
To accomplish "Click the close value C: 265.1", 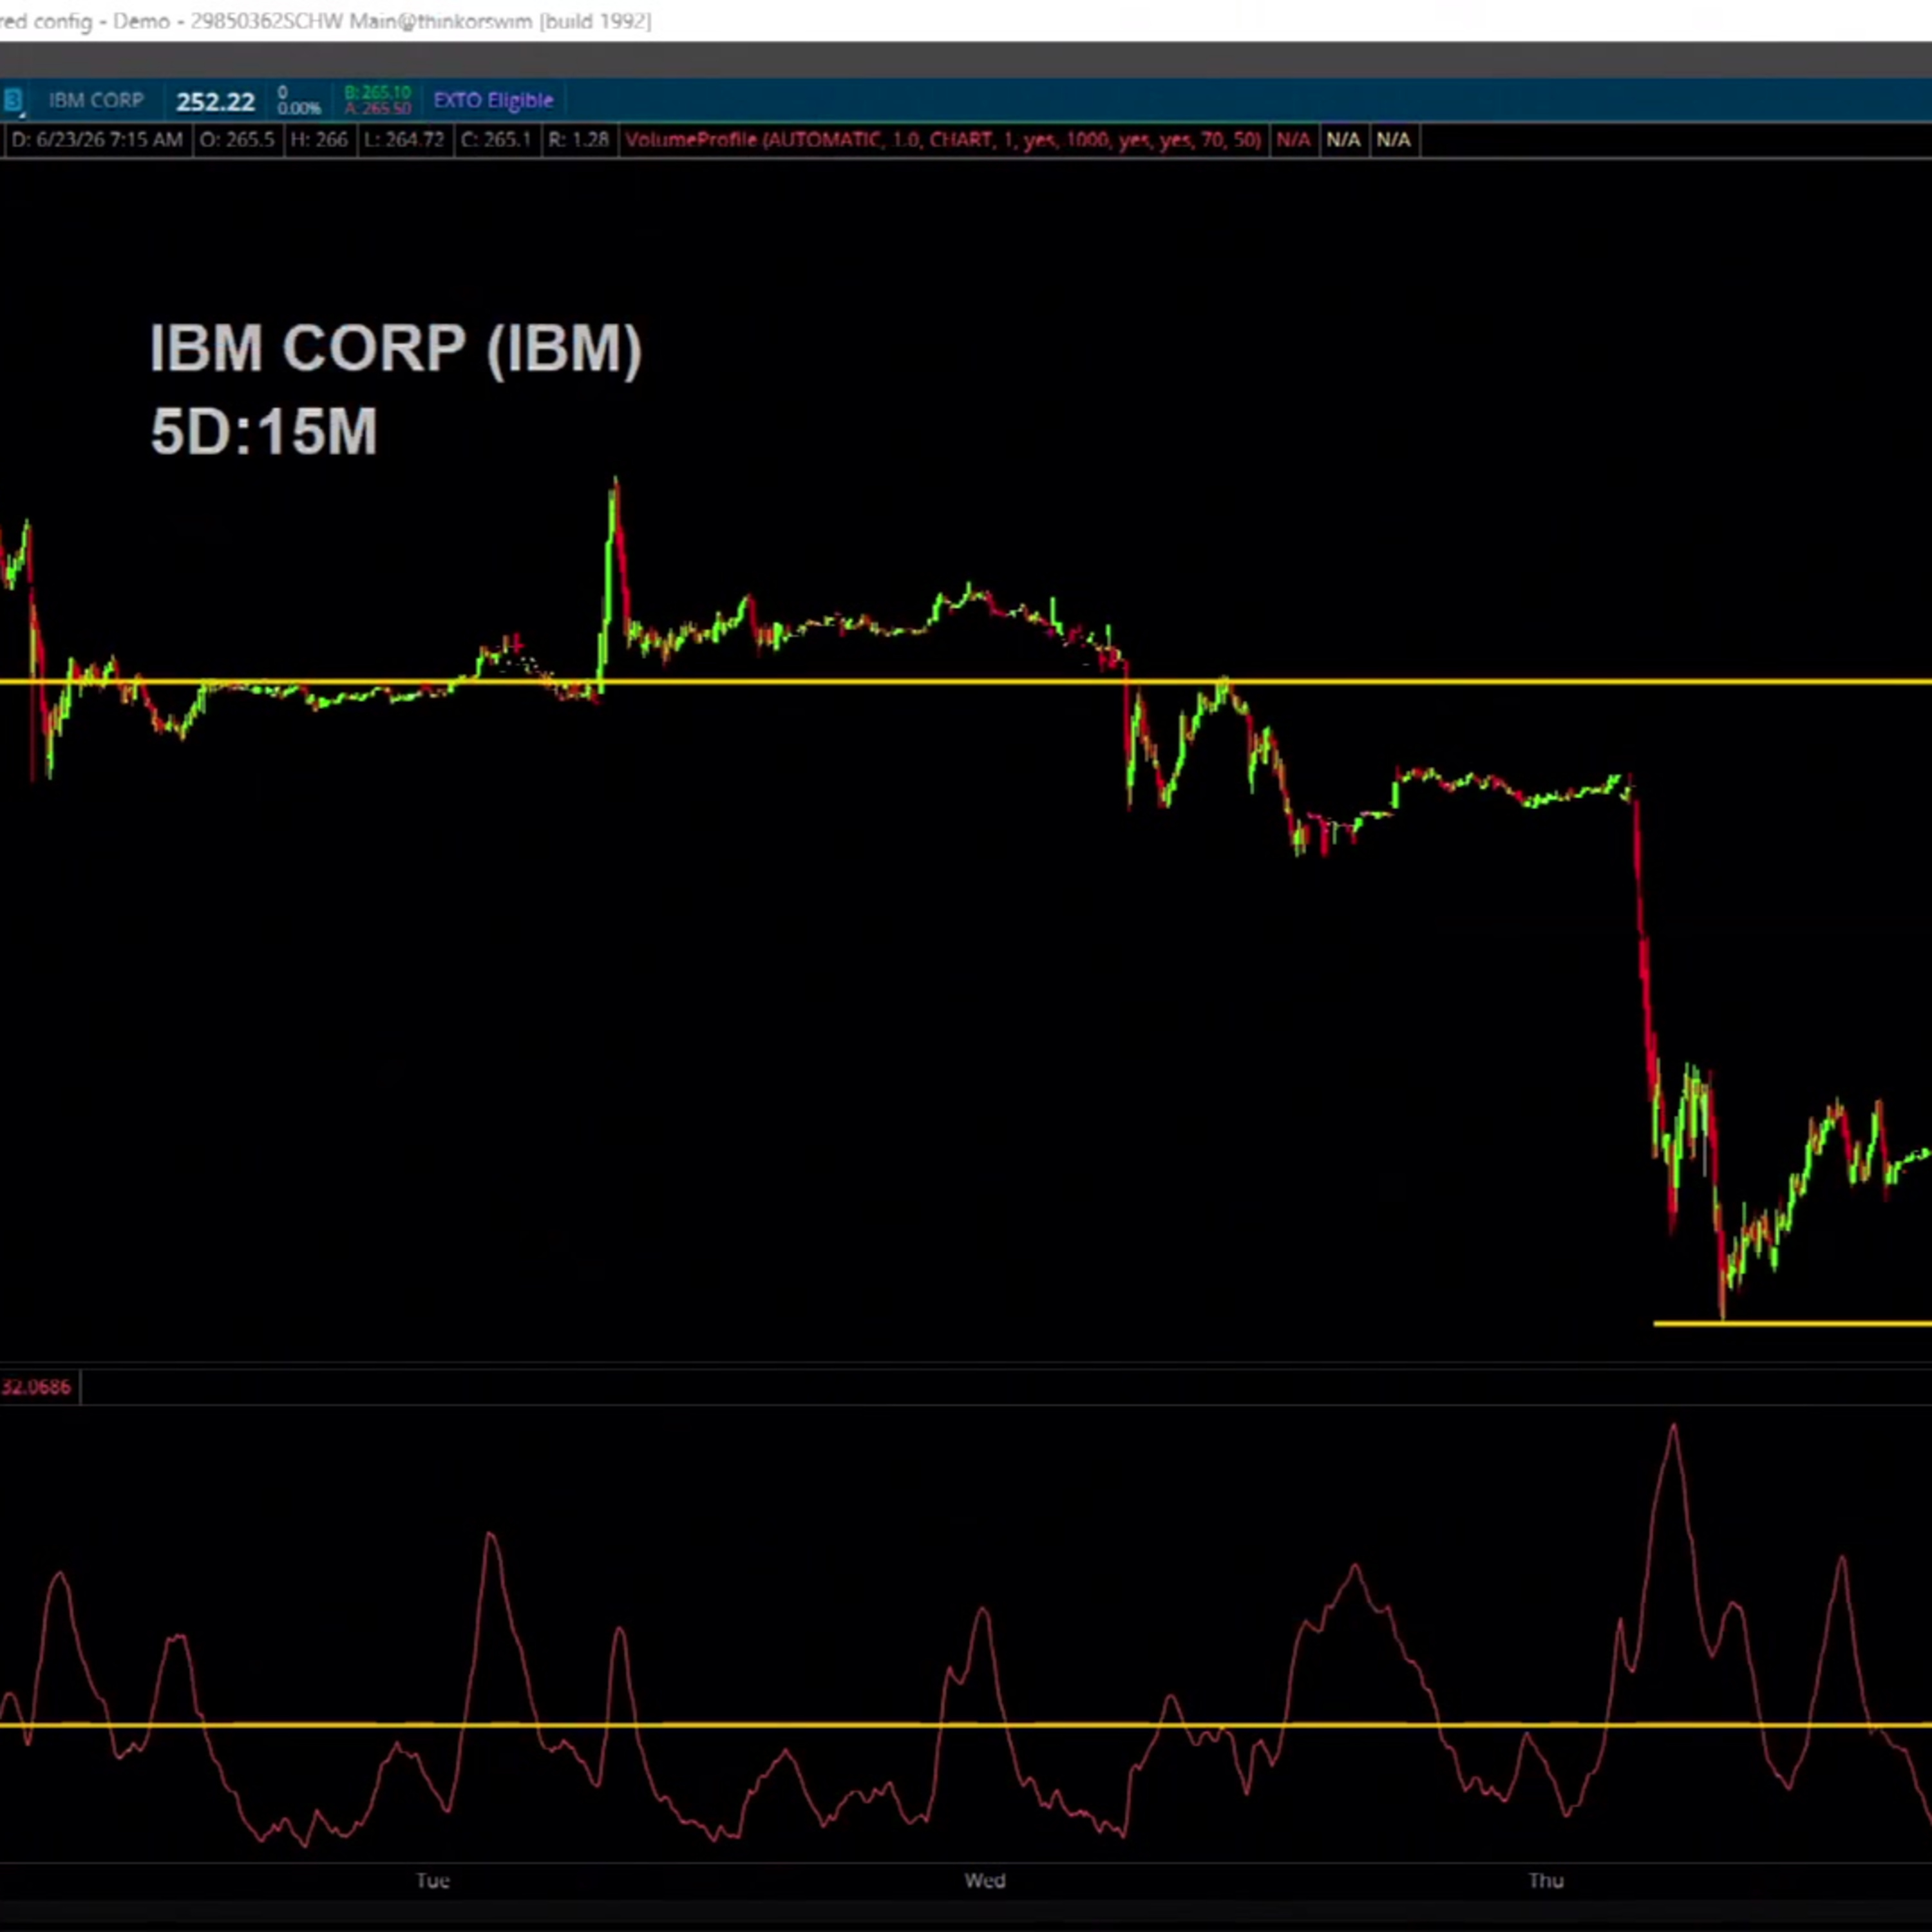I will 496,140.
